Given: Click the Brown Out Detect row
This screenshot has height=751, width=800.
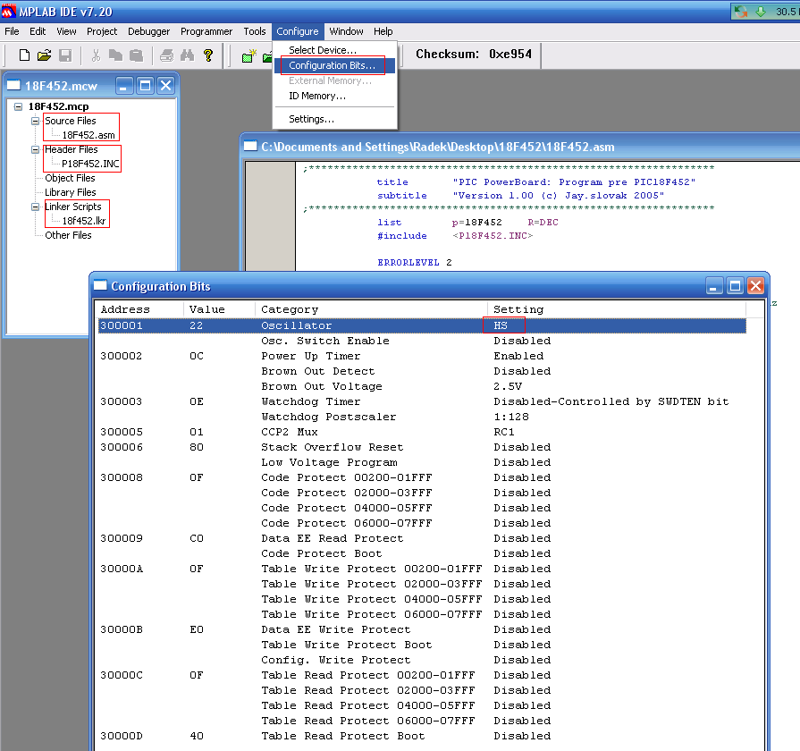Looking at the screenshot, I should pos(422,371).
